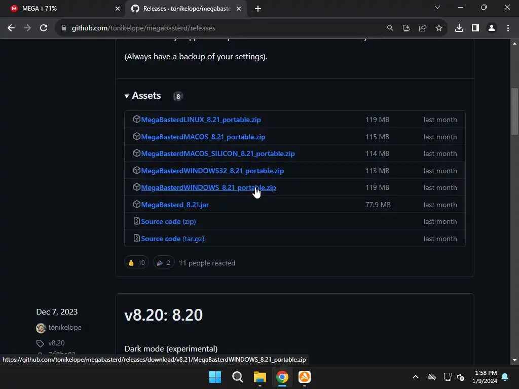Download Source code (tar.gz)
Screen dimensions: 519x389
pyautogui.click(x=172, y=239)
